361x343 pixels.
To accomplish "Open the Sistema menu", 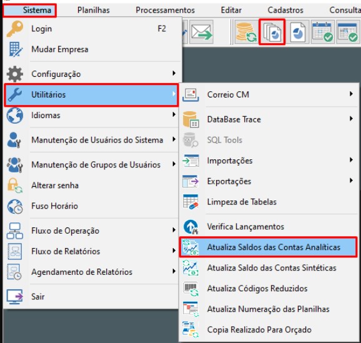I will click(x=29, y=10).
